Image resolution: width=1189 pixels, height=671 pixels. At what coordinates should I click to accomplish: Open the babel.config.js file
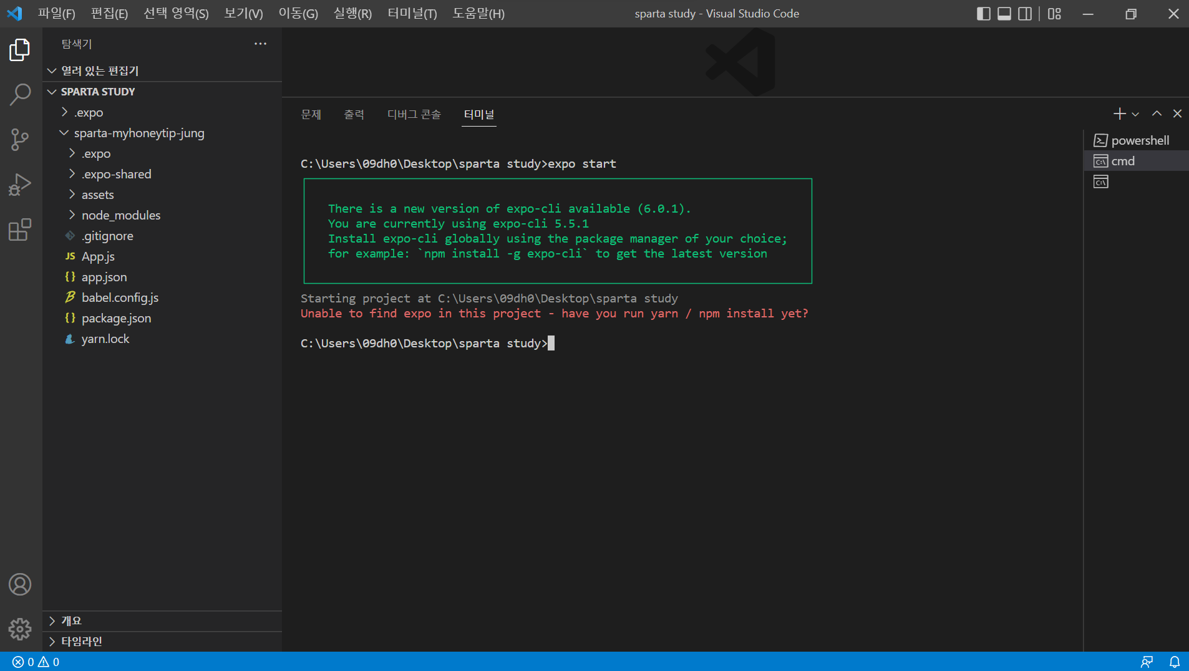point(162,297)
